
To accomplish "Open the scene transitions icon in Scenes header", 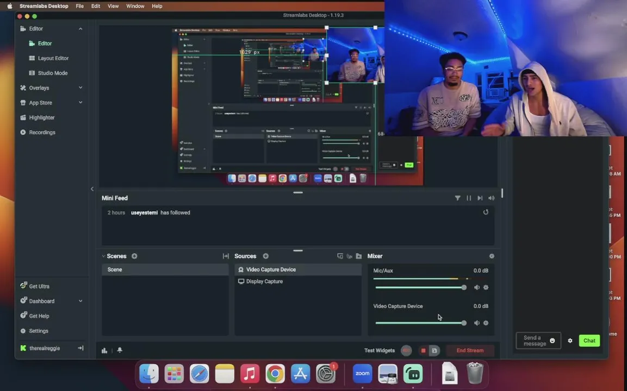I will click(x=226, y=256).
